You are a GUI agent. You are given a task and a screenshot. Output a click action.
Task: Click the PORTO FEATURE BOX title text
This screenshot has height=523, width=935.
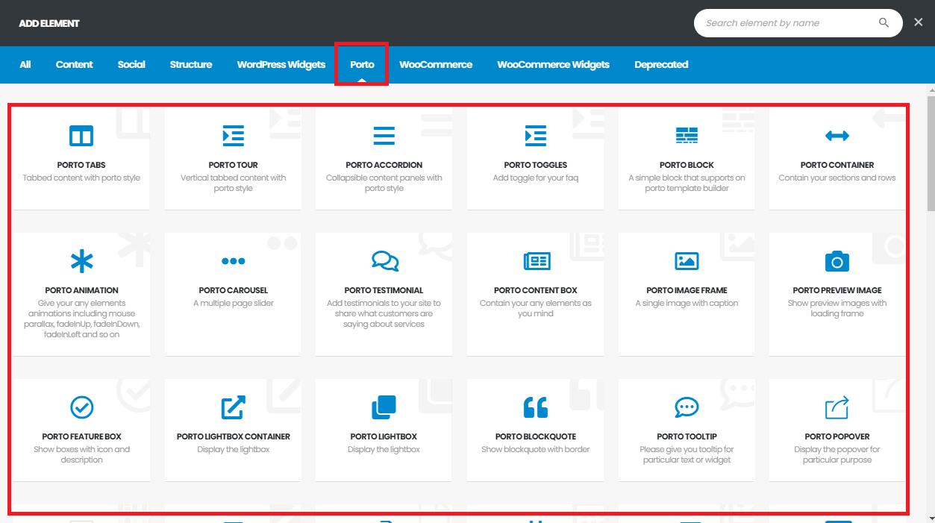[x=81, y=436]
